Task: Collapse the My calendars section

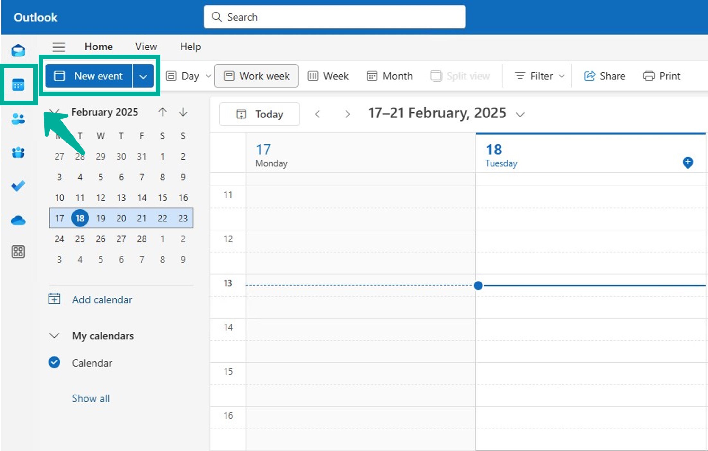Action: (54, 336)
